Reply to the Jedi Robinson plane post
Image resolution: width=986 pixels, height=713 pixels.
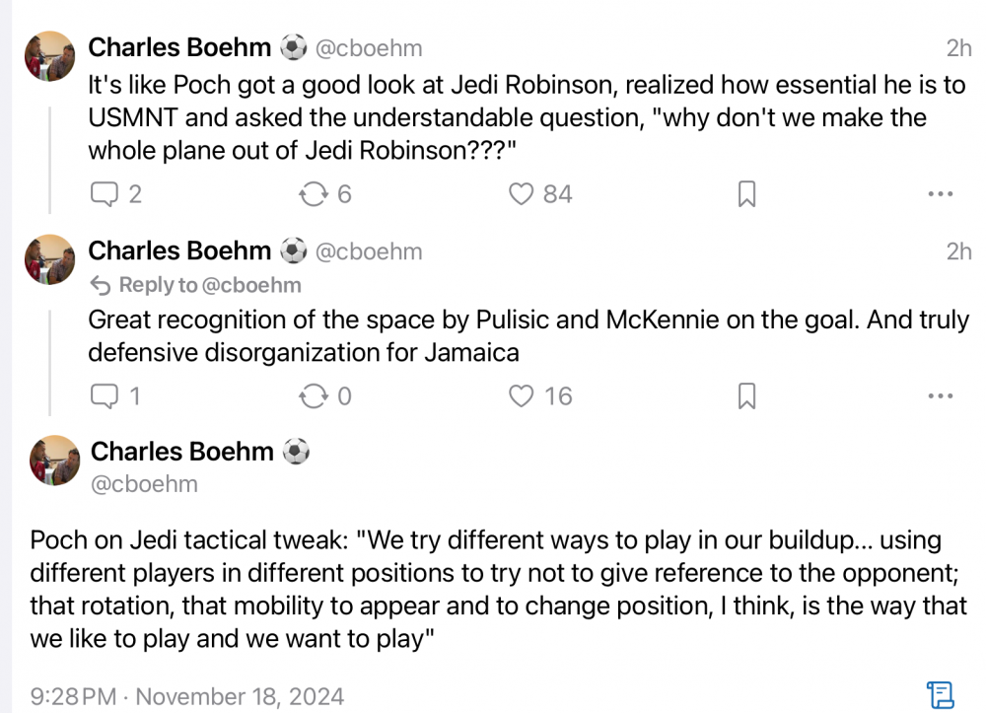pos(104,194)
